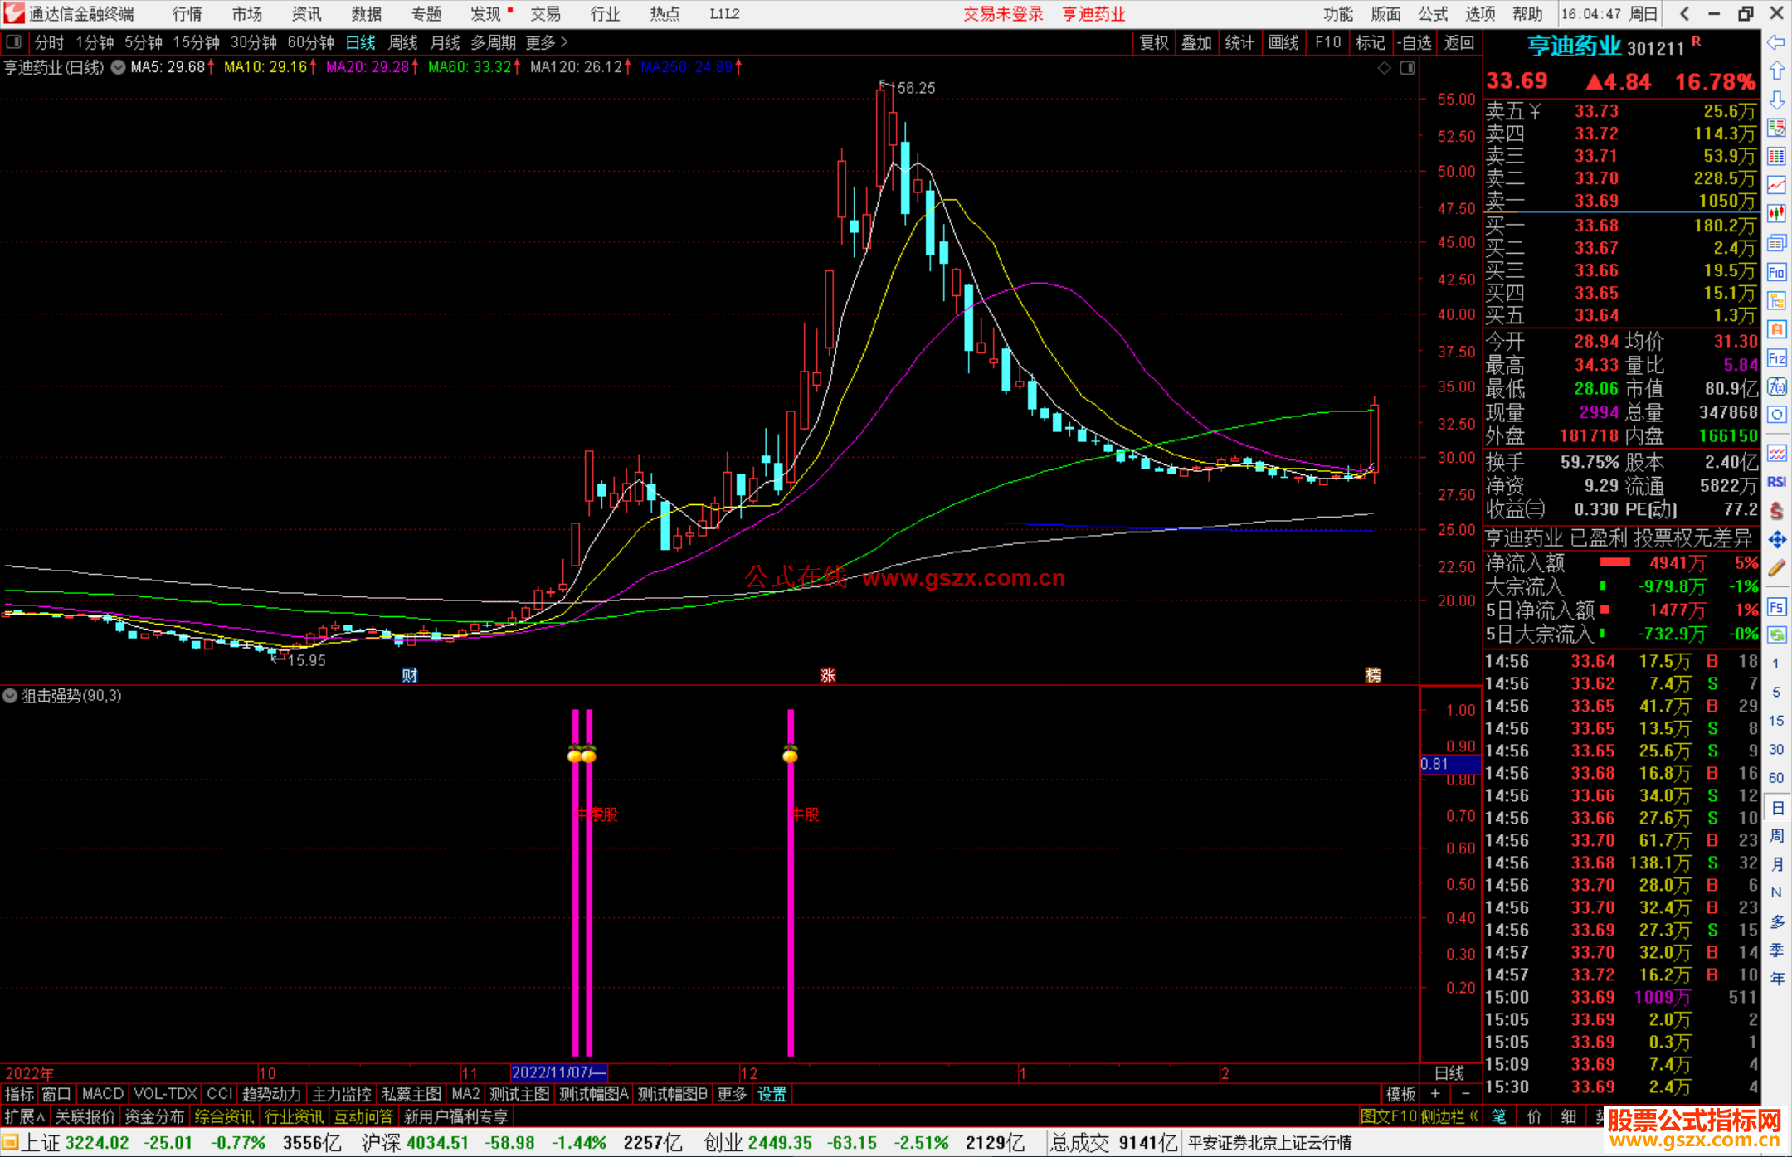
Task: Open the RSI indicator sidebar icon
Action: [x=1775, y=482]
